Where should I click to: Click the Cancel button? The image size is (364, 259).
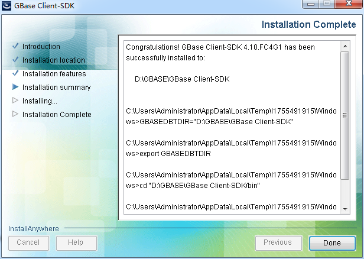[x=28, y=242]
